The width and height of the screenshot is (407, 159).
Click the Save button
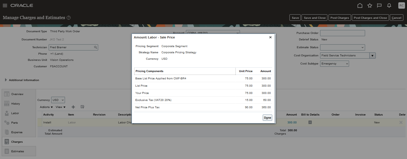295,18
